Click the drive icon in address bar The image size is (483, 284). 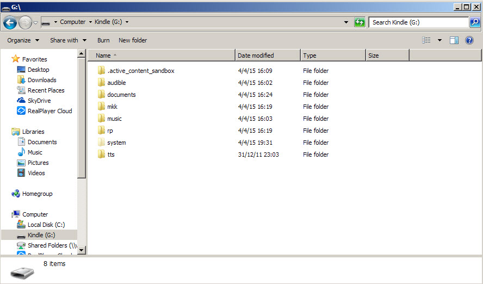click(x=46, y=23)
